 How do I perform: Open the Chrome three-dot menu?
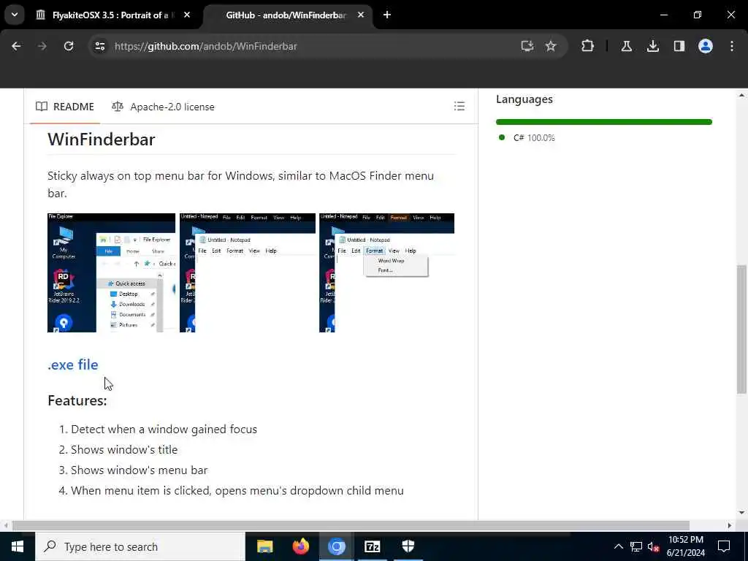pos(732,46)
